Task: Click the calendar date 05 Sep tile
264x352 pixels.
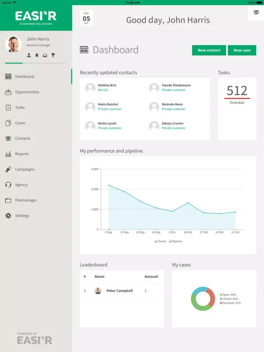Action: click(87, 18)
